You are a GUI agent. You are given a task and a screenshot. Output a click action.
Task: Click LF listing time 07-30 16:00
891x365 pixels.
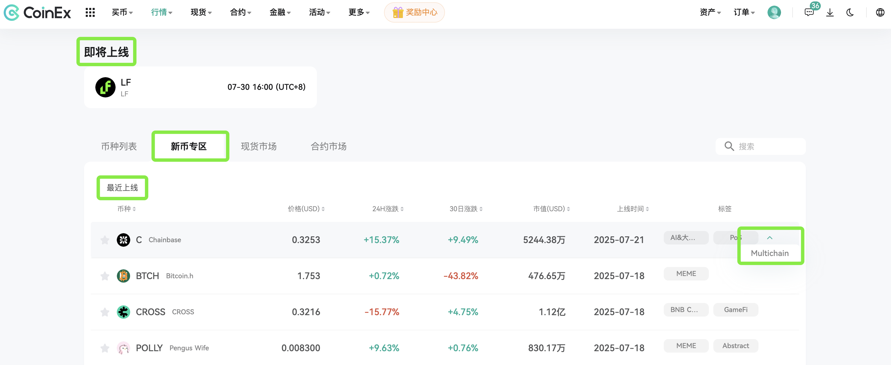click(266, 87)
